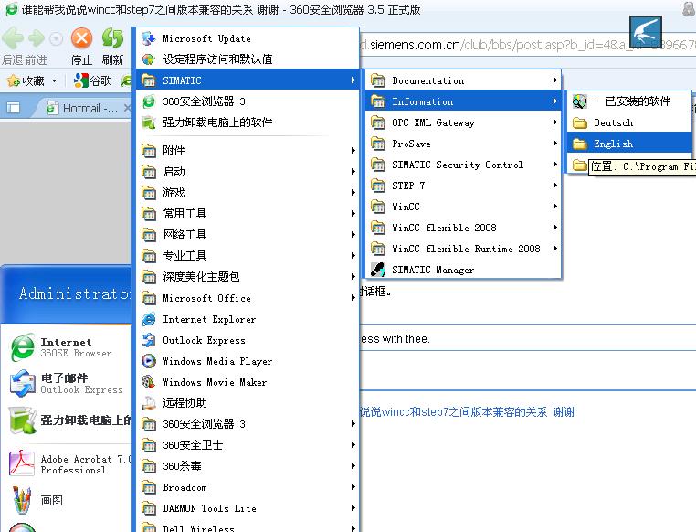The width and height of the screenshot is (696, 532).
Task: Select the English folder entry
Action: pos(629,144)
